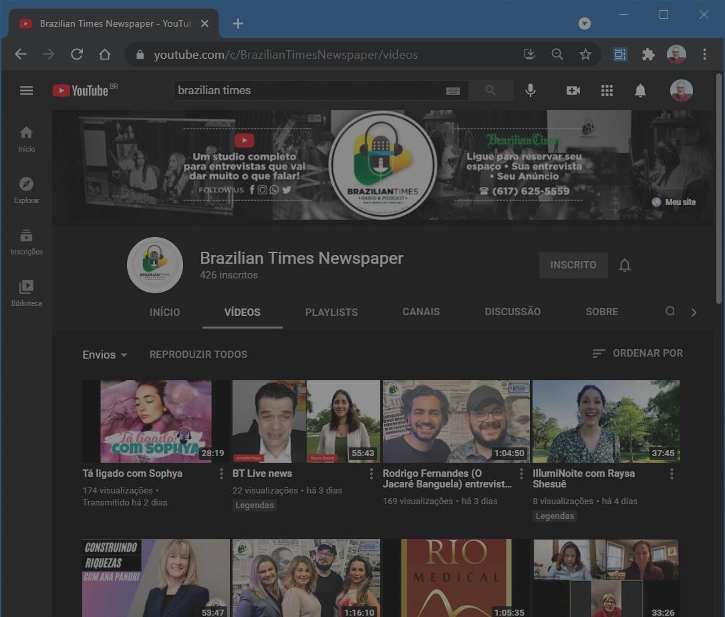Click the voice search microphone icon
Viewport: 725px width, 617px height.
coord(531,90)
